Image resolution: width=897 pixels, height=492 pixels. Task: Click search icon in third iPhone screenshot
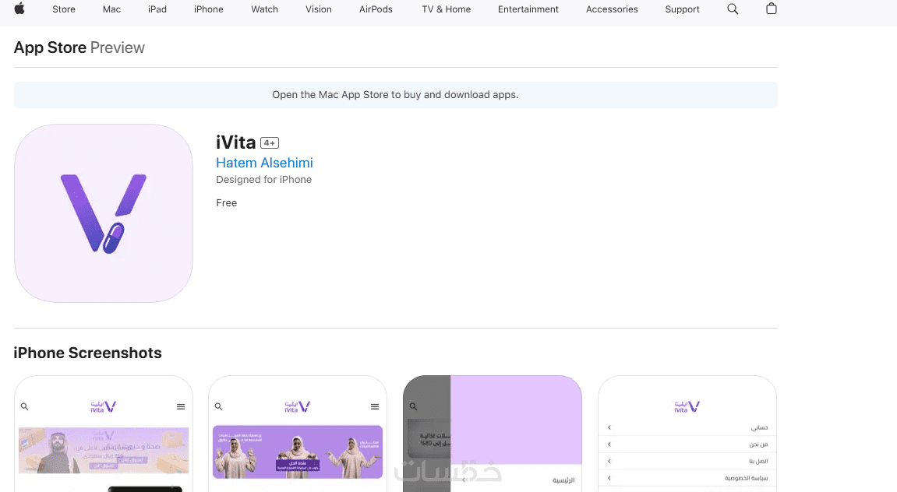point(413,406)
